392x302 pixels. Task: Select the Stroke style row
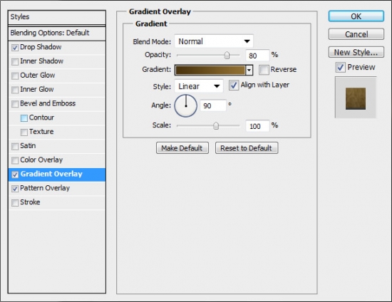(x=57, y=202)
